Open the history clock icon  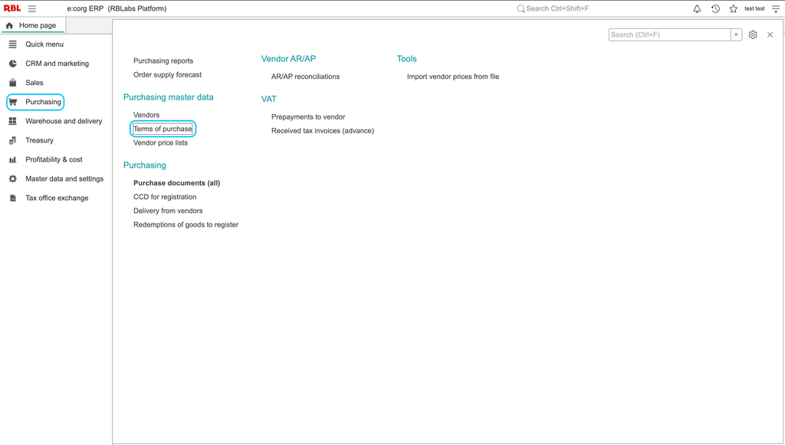(x=715, y=8)
